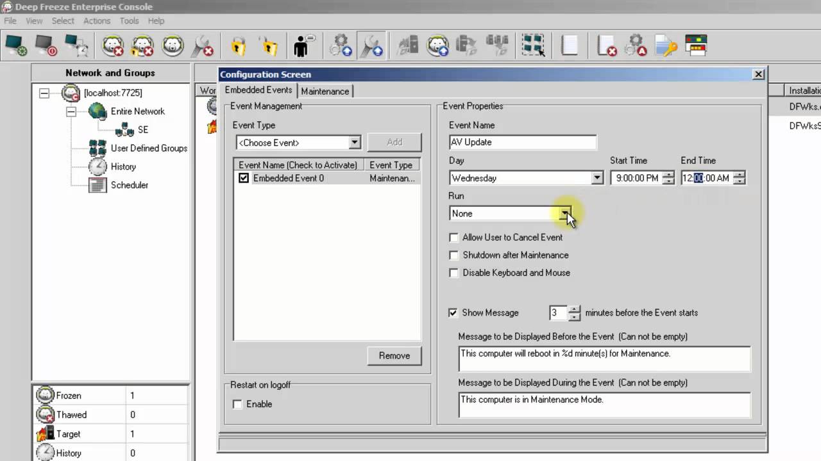The width and height of the screenshot is (821, 461).
Task: Click the bear icon with lock and red X
Action: 142,45
